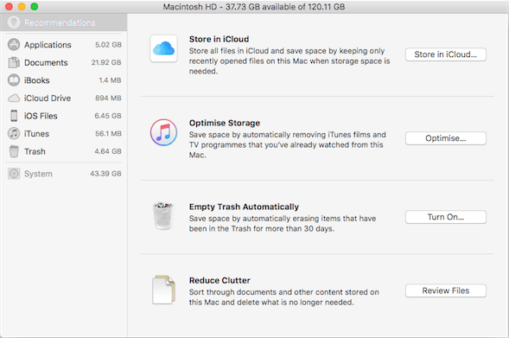This screenshot has height=338, width=509.
Task: Click the full trash icon beside Empty Trash Automatically
Action: coord(163,216)
